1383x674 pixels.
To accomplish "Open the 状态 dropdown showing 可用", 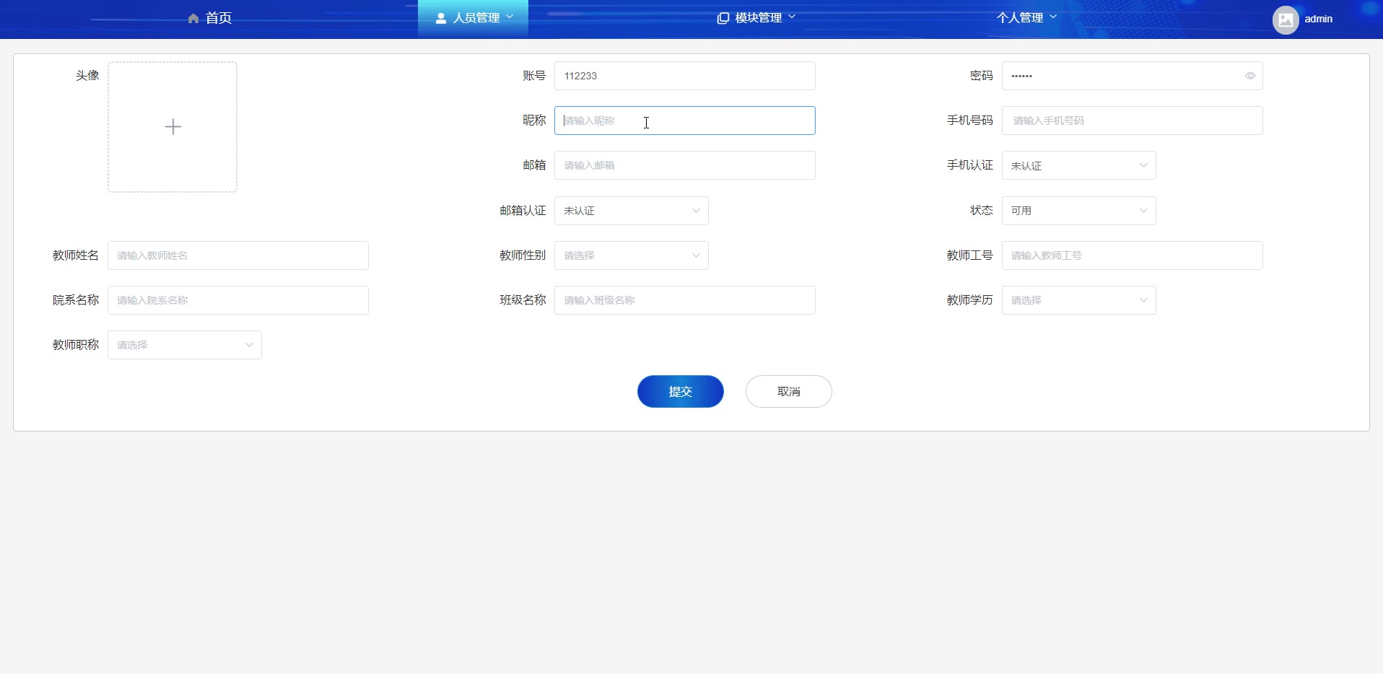I will (x=1078, y=211).
